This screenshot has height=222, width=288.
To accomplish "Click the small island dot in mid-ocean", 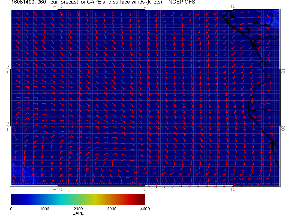I will click(x=95, y=103).
